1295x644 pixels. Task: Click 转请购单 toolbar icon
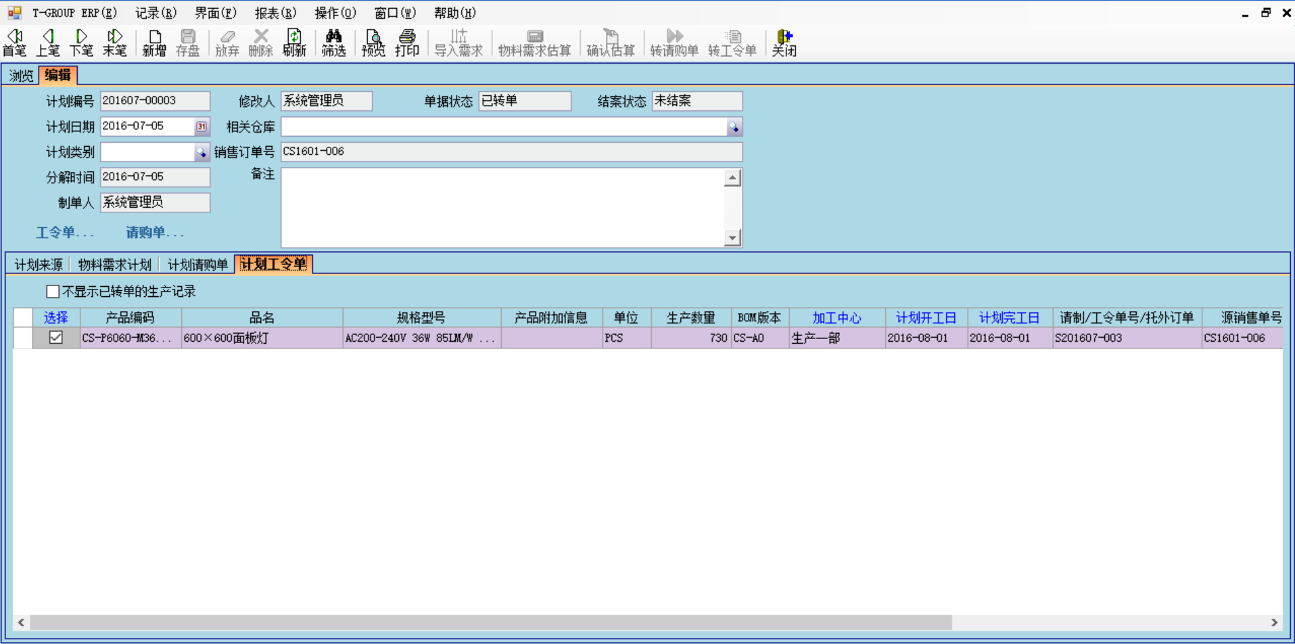coord(674,43)
